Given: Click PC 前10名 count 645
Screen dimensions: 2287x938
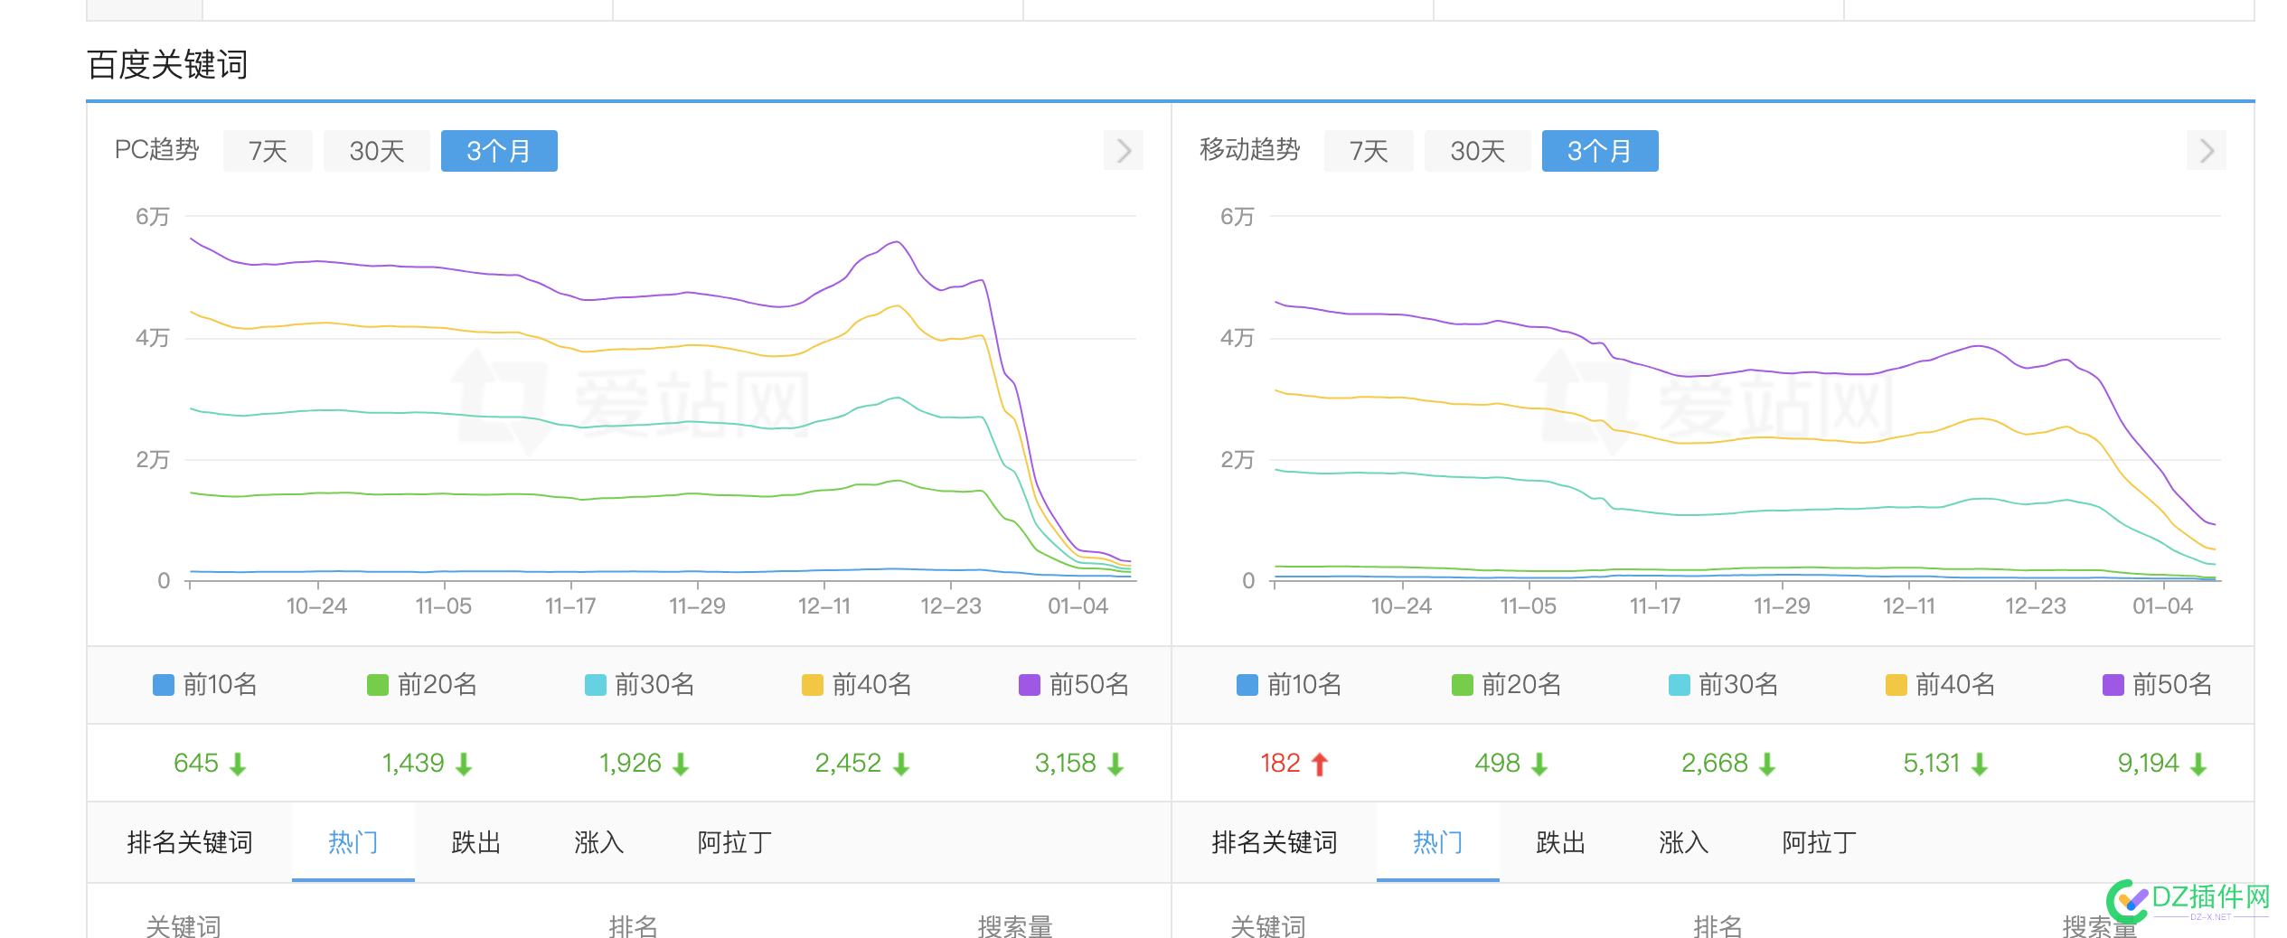Looking at the screenshot, I should click(196, 764).
